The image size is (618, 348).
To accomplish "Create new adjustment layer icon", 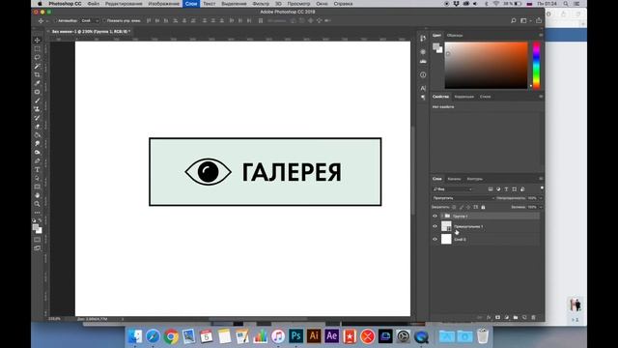I will pos(507,317).
